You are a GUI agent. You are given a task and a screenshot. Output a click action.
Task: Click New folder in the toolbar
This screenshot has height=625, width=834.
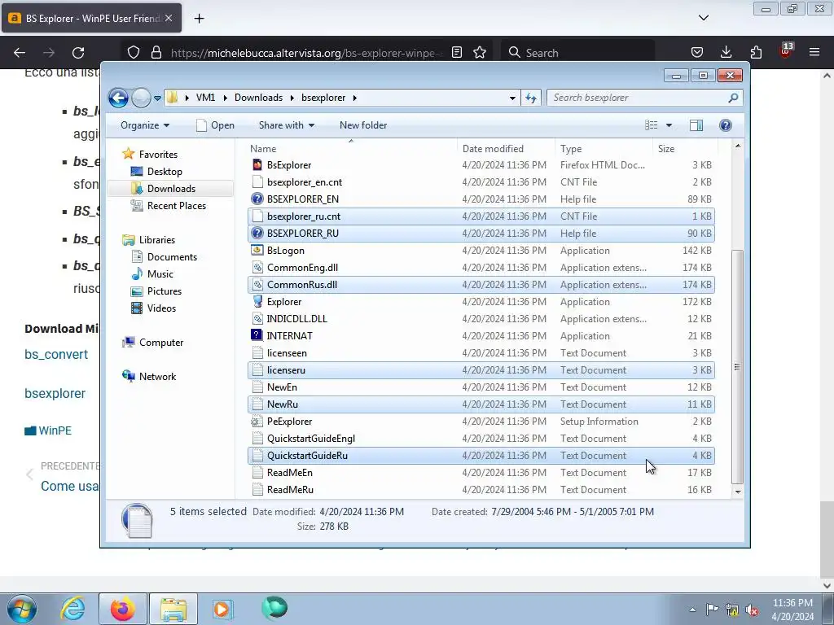click(363, 125)
